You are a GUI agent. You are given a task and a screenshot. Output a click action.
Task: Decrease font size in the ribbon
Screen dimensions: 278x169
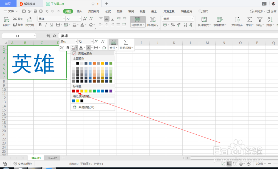tap(91, 19)
